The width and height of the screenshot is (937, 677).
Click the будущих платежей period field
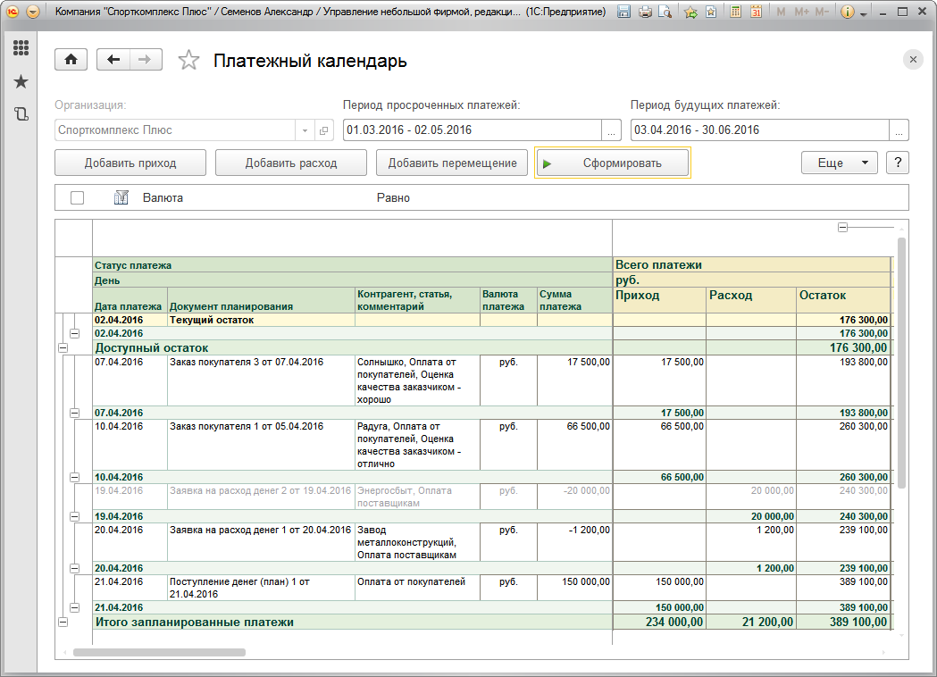(x=759, y=130)
